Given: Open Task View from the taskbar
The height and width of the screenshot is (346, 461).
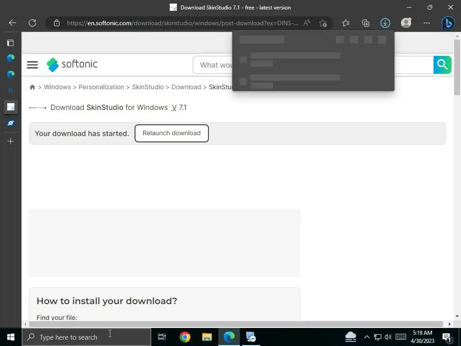Looking at the screenshot, I should [x=162, y=337].
